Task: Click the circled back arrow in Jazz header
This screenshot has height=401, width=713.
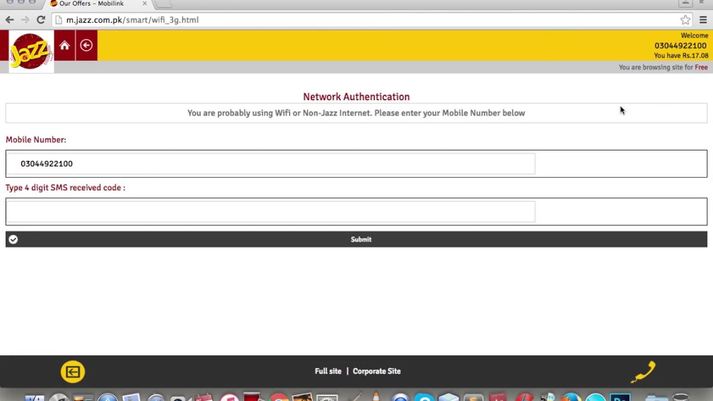Action: [86, 45]
